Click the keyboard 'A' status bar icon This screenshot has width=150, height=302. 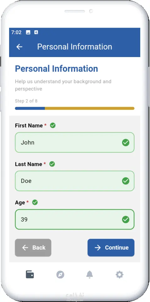(x=36, y=32)
